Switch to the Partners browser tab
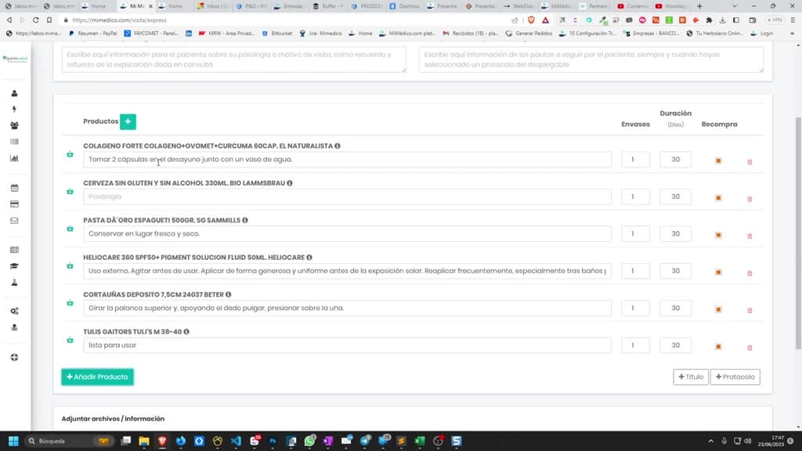This screenshot has width=802, height=451. click(594, 6)
